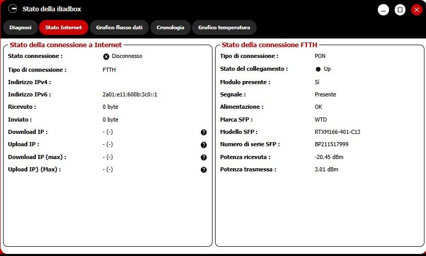Click the Potenza trasmessa label

coord(248,169)
